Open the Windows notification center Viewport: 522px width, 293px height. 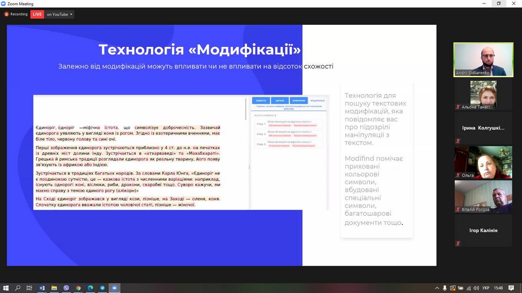coord(512,288)
